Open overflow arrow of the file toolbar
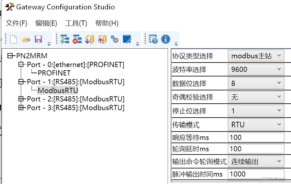The height and width of the screenshot is (184, 291). click(49, 44)
